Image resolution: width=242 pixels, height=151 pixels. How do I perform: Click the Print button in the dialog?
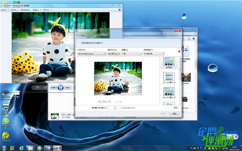click(x=163, y=114)
